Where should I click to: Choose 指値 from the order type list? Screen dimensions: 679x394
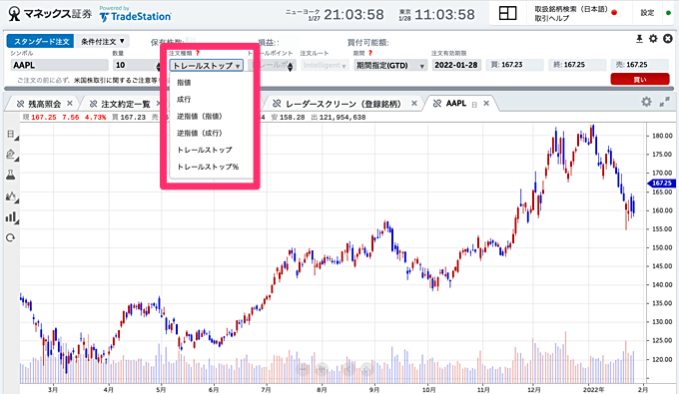[184, 82]
